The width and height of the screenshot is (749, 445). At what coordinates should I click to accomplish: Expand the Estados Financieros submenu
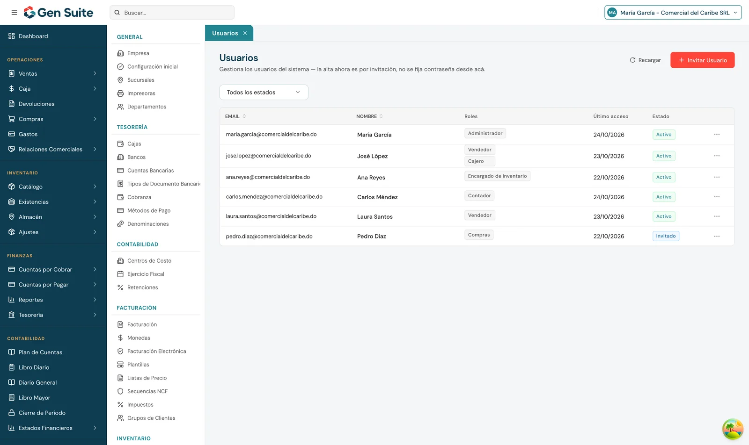(x=95, y=428)
